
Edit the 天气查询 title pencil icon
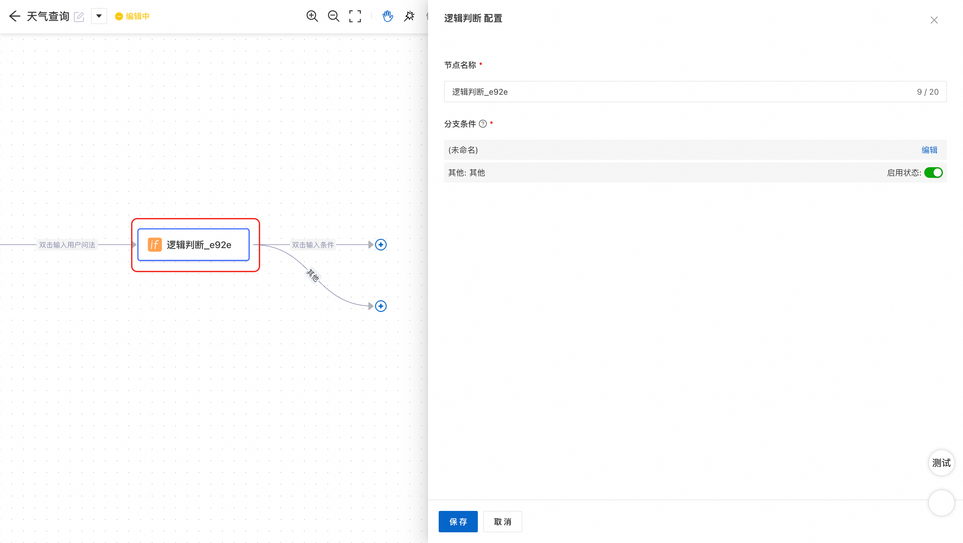click(79, 17)
